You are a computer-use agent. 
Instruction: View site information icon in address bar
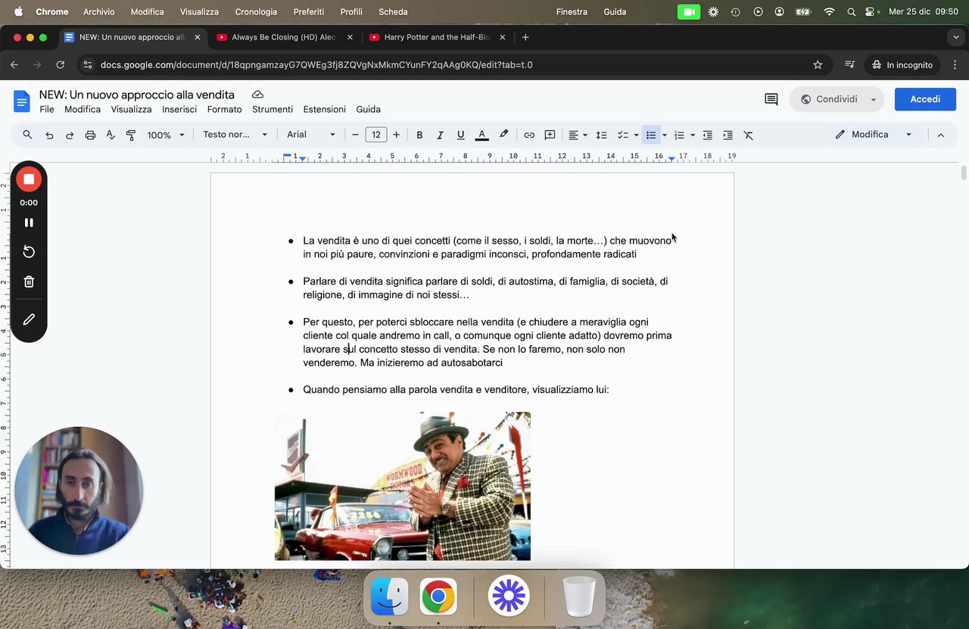tap(88, 65)
